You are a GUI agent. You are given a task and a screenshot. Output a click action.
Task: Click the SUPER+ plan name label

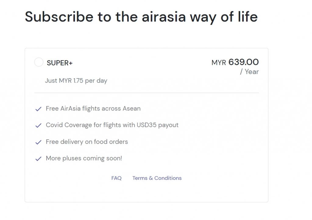click(x=60, y=63)
